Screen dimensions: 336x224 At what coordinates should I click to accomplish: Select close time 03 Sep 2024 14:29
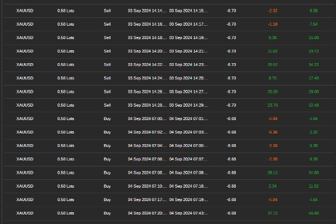click(188, 105)
